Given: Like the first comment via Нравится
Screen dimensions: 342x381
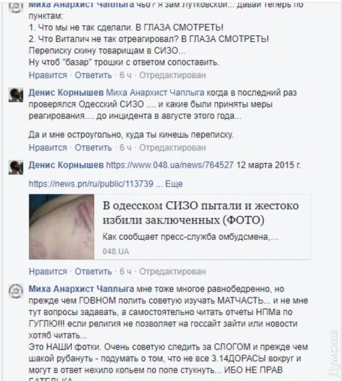Looking at the screenshot, I should point(48,75).
